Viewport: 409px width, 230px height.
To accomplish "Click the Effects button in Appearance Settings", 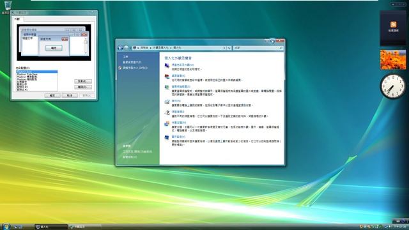I will click(83, 81).
